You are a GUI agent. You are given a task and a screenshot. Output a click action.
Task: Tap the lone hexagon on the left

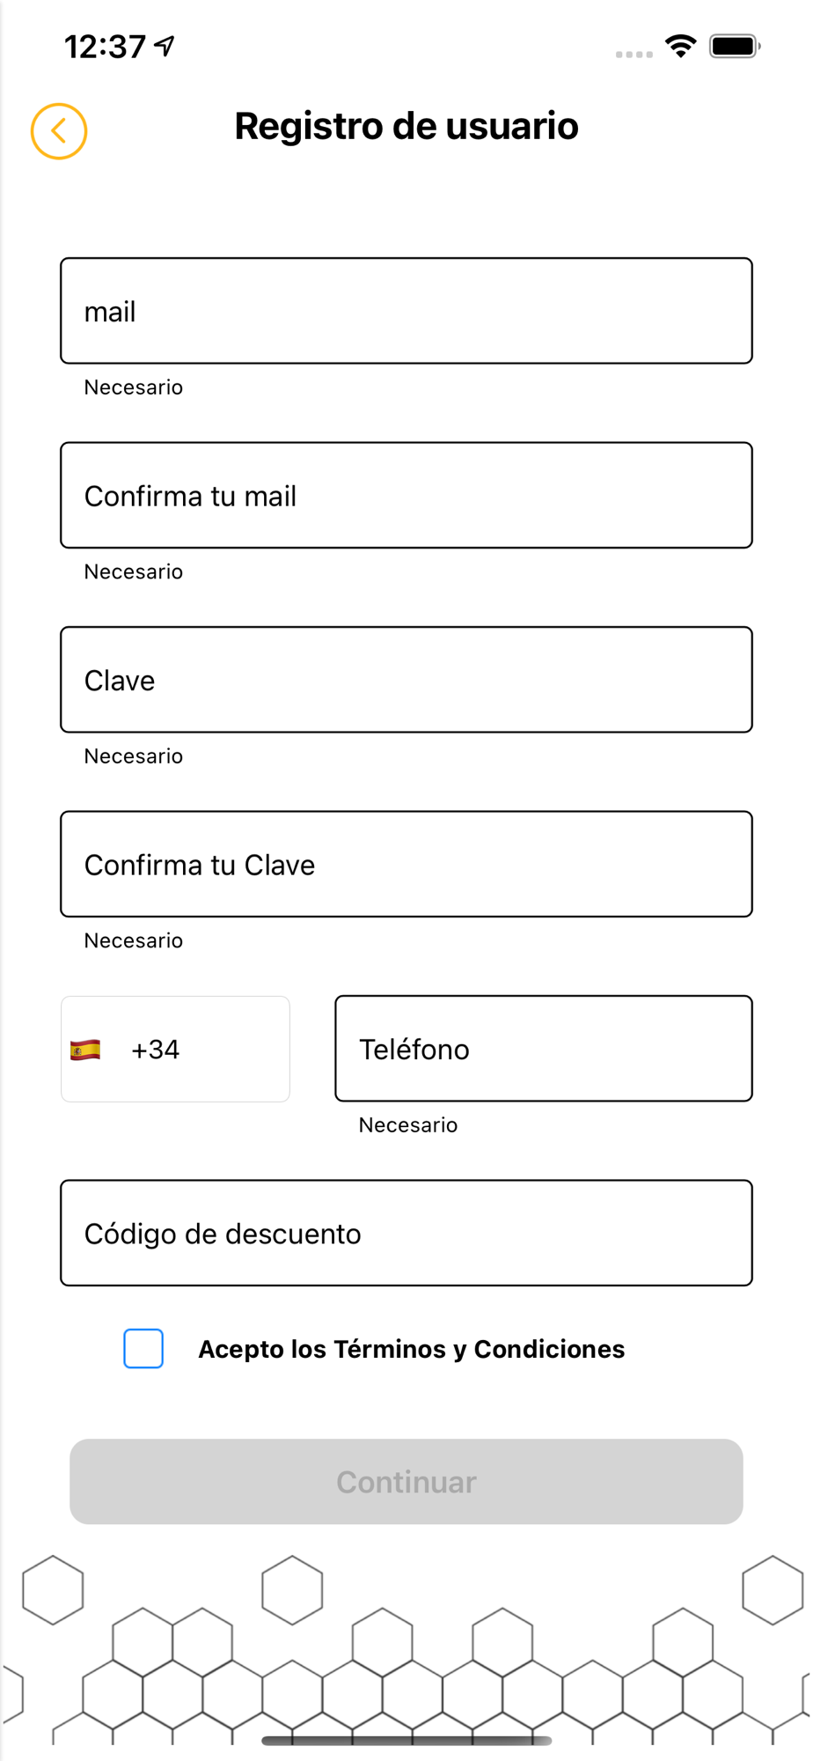point(53,1590)
